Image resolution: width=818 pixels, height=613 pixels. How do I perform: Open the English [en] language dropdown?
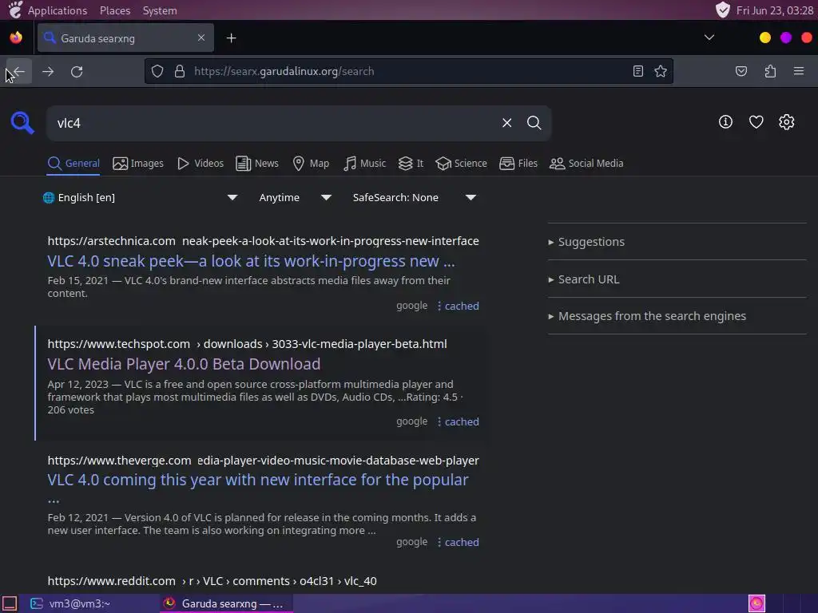point(140,198)
